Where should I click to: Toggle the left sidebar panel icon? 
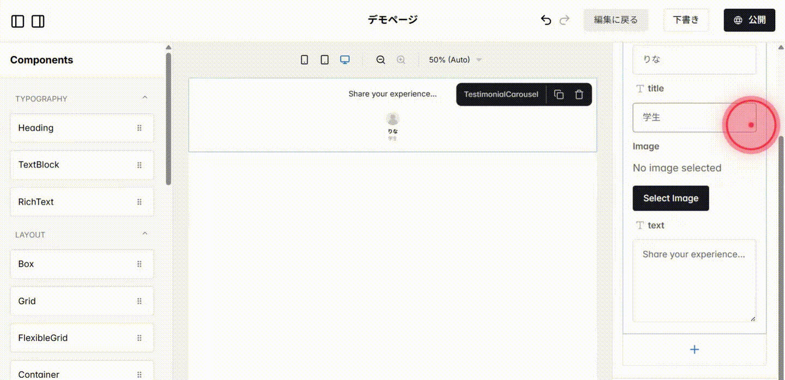(x=17, y=21)
